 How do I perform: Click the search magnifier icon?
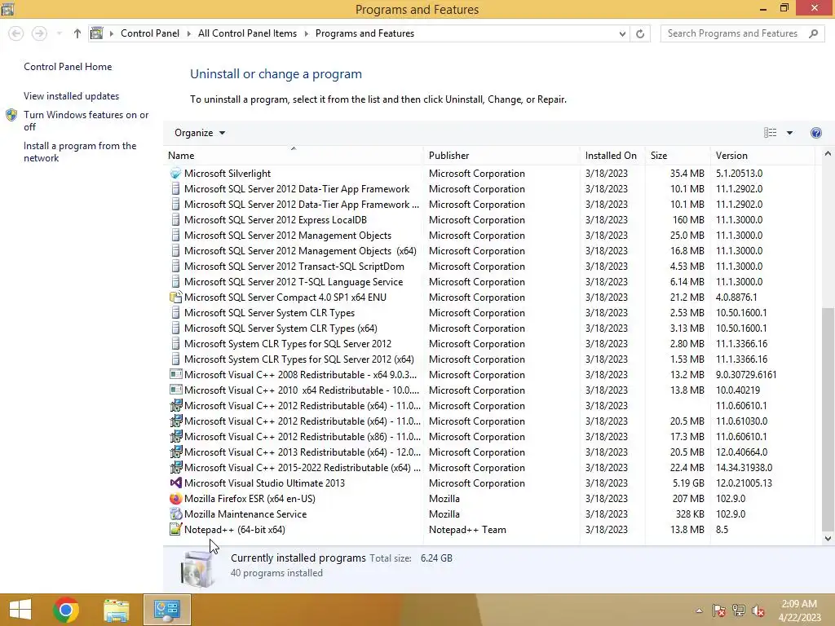pos(813,33)
